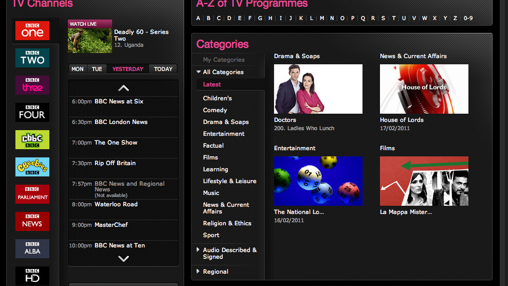Open the House of Lords thumbnail
This screenshot has height=286, width=508.
(424, 89)
